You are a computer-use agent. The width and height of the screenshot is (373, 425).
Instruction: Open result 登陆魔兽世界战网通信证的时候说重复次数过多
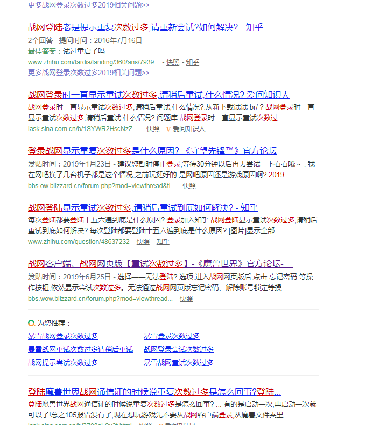(154, 392)
